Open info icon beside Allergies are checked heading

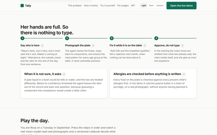184,74
